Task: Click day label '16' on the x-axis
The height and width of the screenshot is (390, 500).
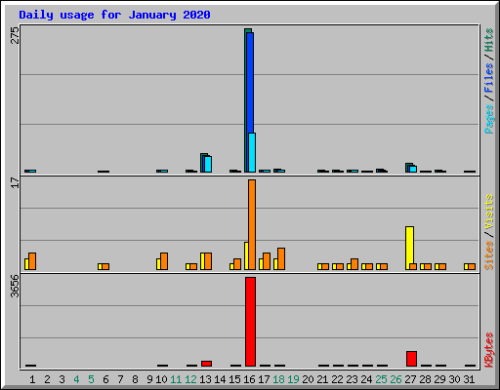Action: [249, 379]
